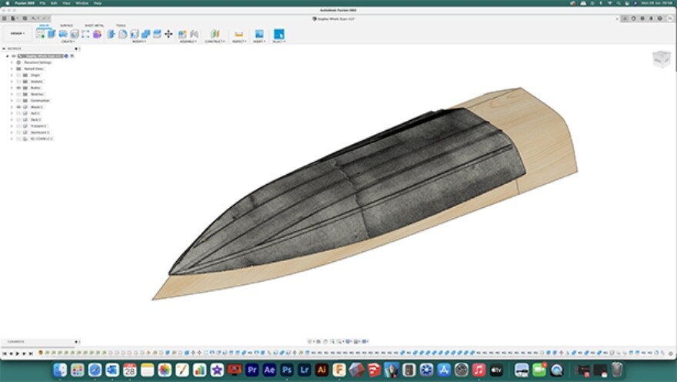Click the Orbit icon in navigation bar
The image size is (677, 382).
point(310,341)
